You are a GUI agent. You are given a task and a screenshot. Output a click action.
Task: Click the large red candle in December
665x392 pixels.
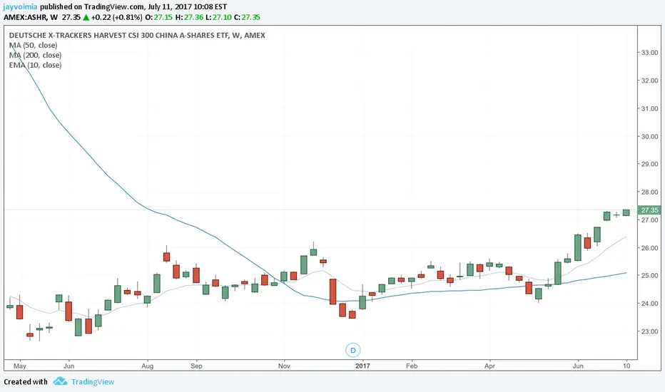[x=333, y=292]
